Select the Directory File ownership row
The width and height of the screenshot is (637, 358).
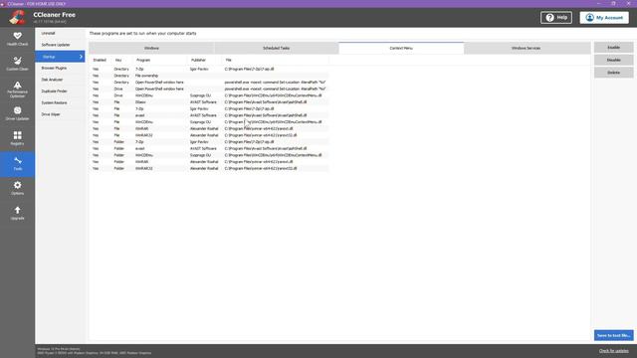point(209,76)
